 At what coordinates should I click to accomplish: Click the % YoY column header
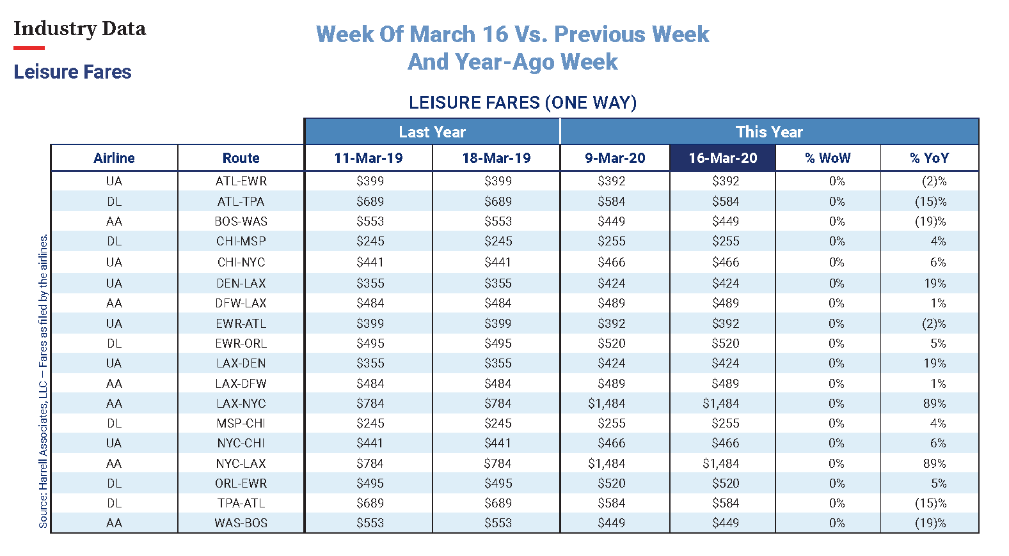point(930,158)
